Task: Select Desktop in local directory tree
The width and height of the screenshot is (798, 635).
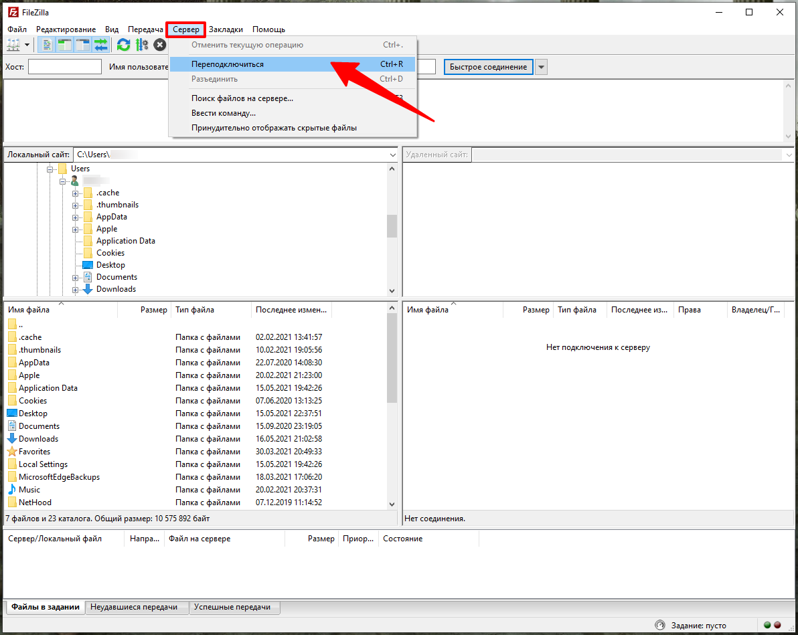Action: (x=110, y=265)
